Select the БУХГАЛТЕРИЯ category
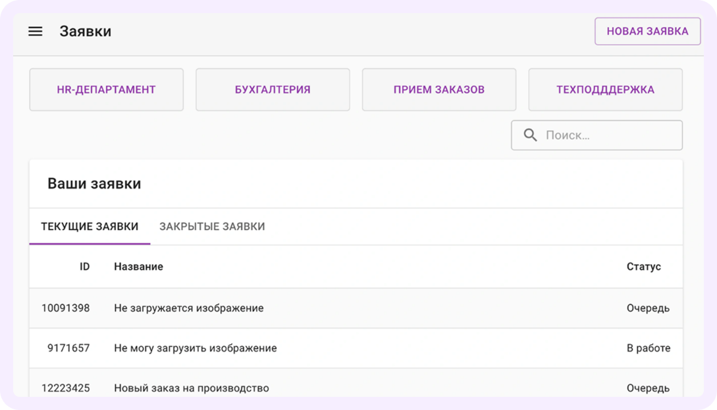 [273, 89]
